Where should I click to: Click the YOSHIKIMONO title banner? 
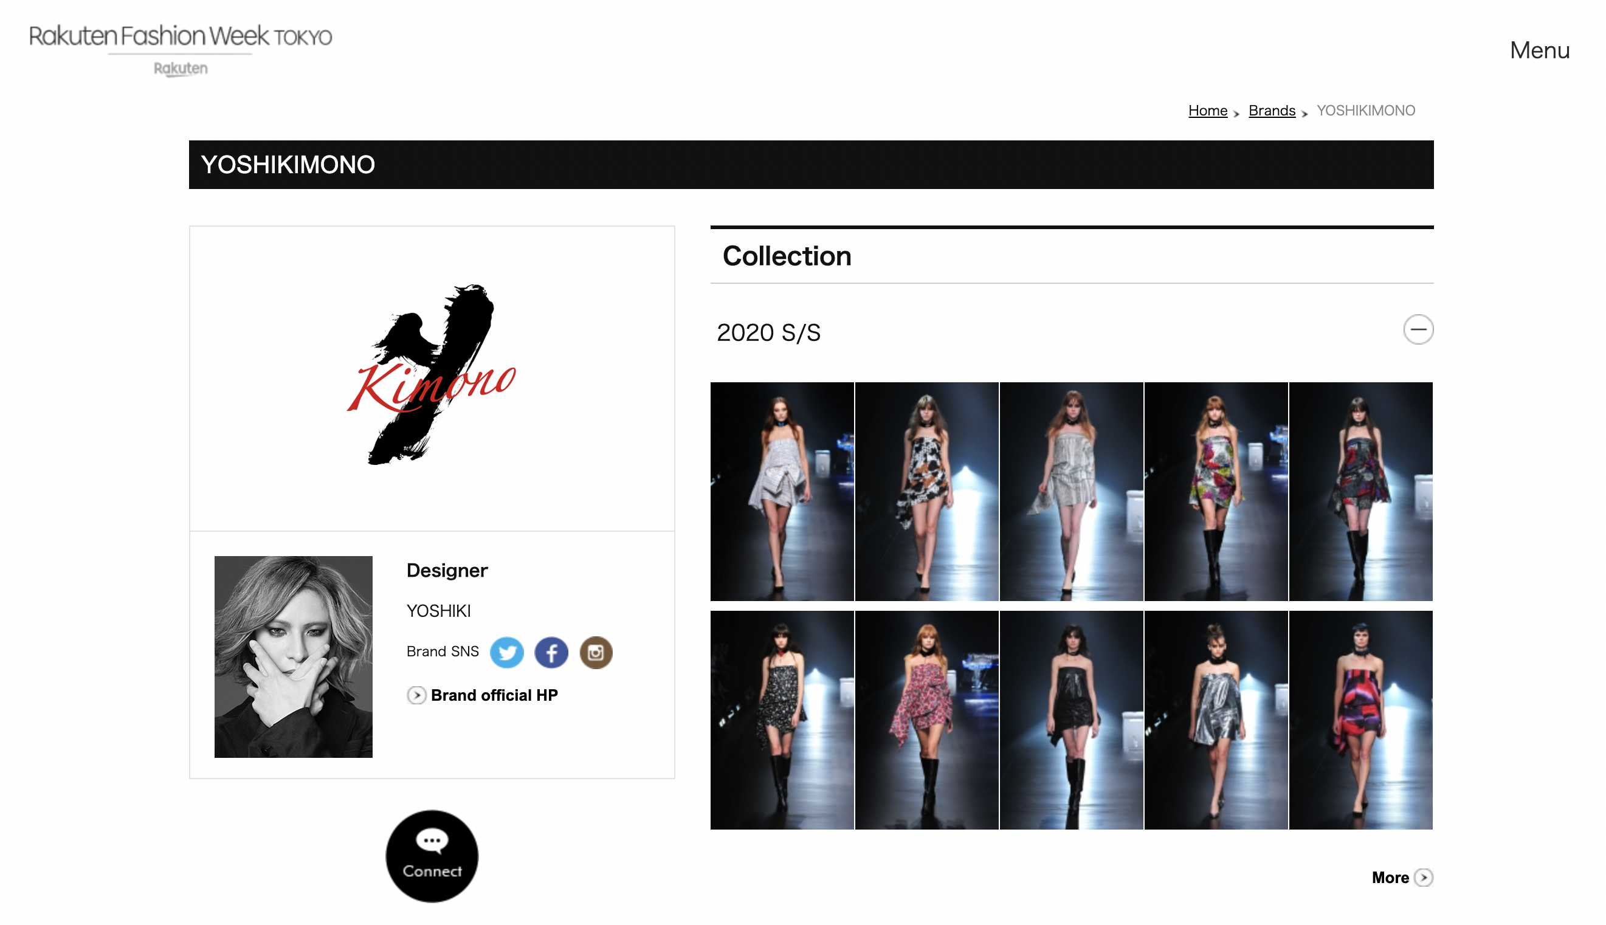coord(811,165)
